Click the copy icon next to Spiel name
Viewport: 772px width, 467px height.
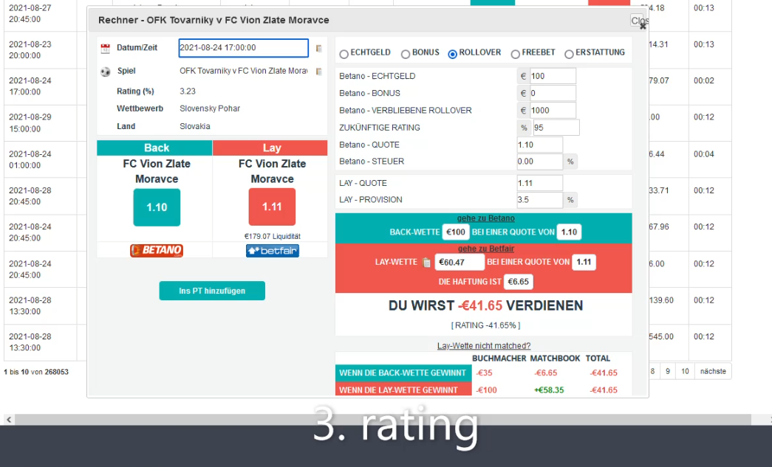(x=319, y=72)
